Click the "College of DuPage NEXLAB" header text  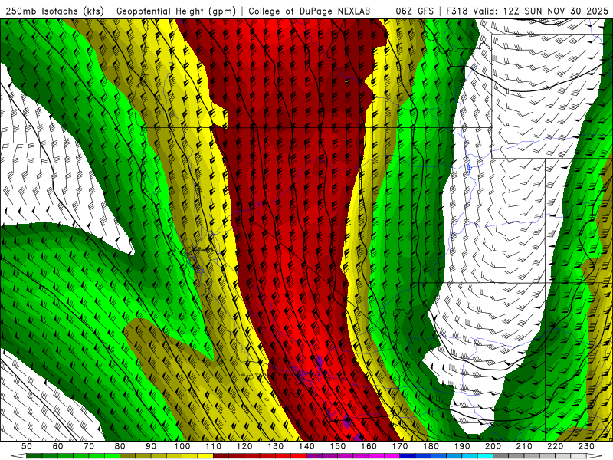click(x=309, y=11)
